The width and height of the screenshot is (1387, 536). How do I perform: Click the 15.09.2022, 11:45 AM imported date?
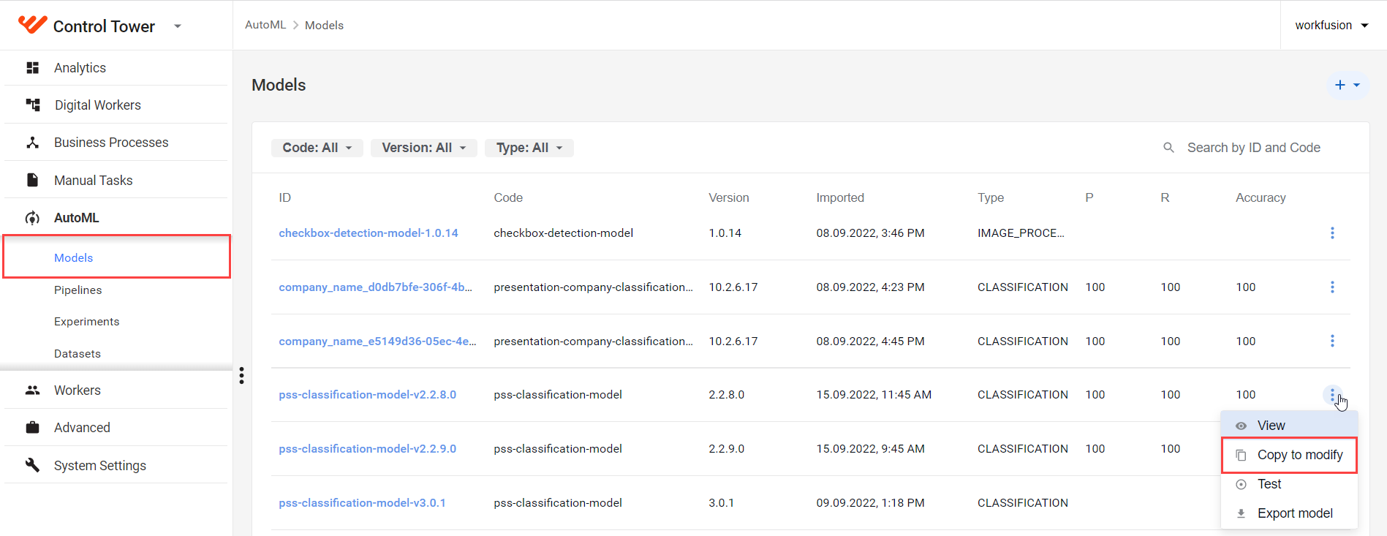point(874,395)
